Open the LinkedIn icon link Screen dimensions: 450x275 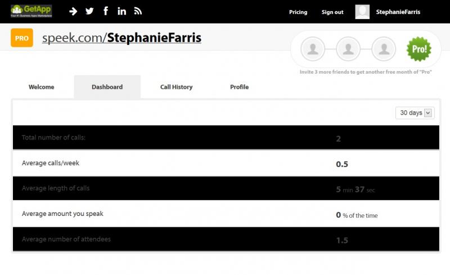click(x=121, y=11)
